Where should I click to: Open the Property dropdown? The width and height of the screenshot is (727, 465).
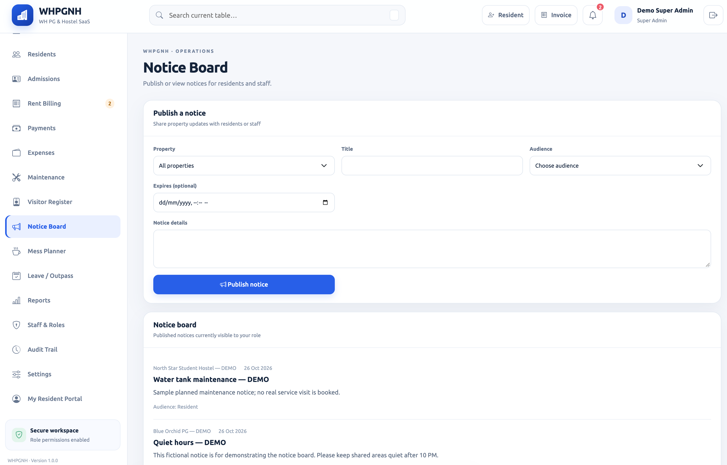coord(244,166)
